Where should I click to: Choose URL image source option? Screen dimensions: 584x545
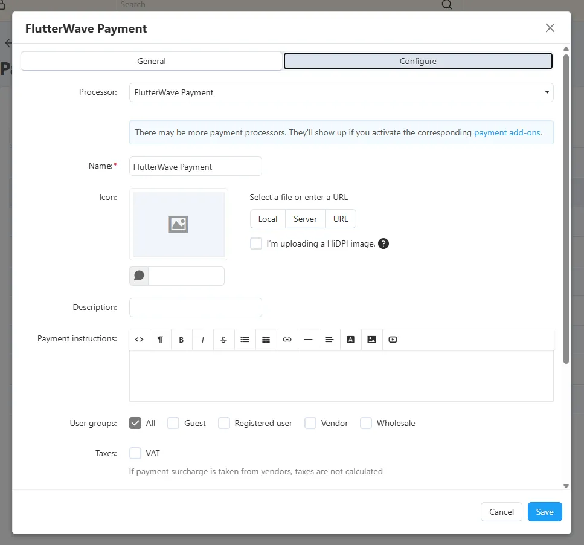(x=341, y=219)
